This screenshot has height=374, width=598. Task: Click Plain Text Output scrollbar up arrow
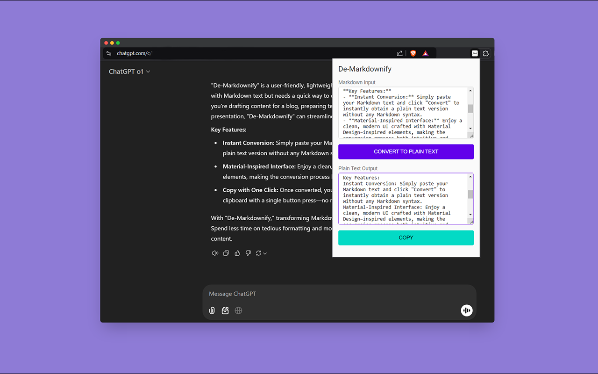pos(470,177)
